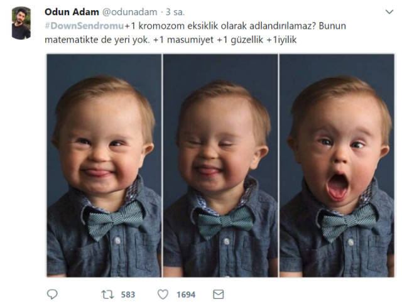Screen dimensions: 402x304
Task: Click the reply speech bubble icon
Action: tap(52, 294)
